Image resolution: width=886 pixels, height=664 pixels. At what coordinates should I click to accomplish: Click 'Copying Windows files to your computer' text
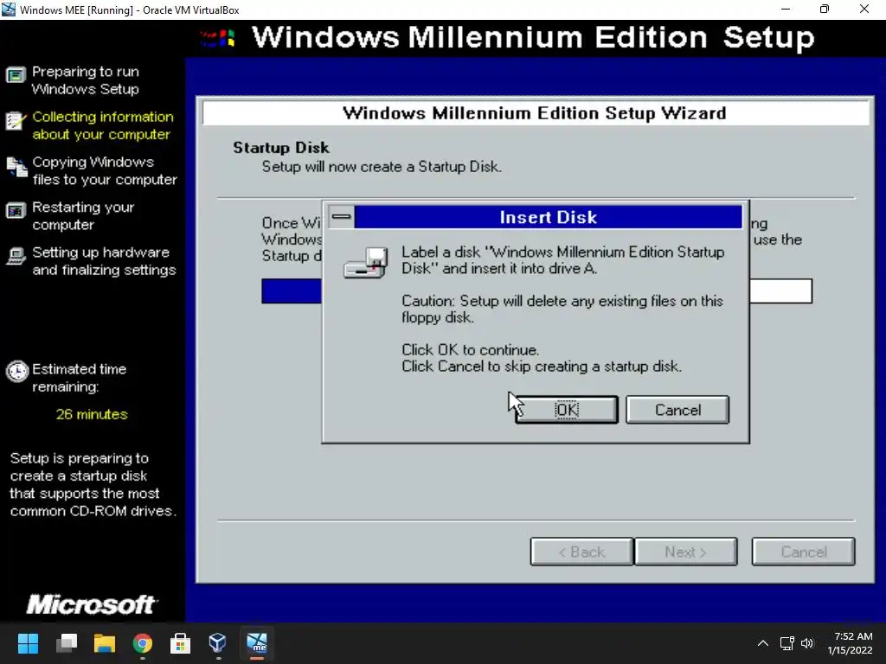105,170
